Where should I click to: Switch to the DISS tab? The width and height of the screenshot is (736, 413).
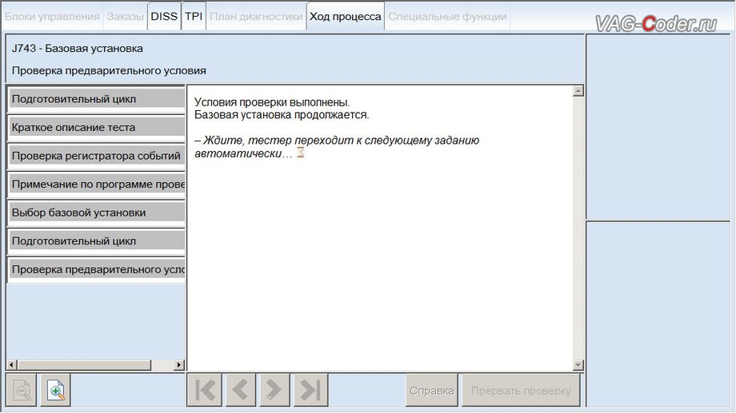click(x=164, y=17)
